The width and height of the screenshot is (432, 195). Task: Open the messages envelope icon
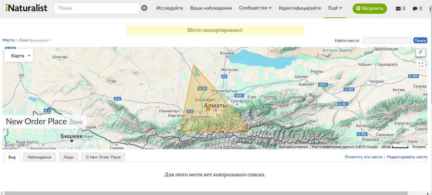[398, 9]
